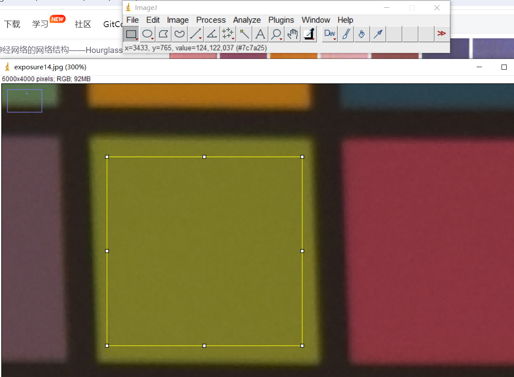
Task: Pick the Straight Line tool
Action: 196,34
